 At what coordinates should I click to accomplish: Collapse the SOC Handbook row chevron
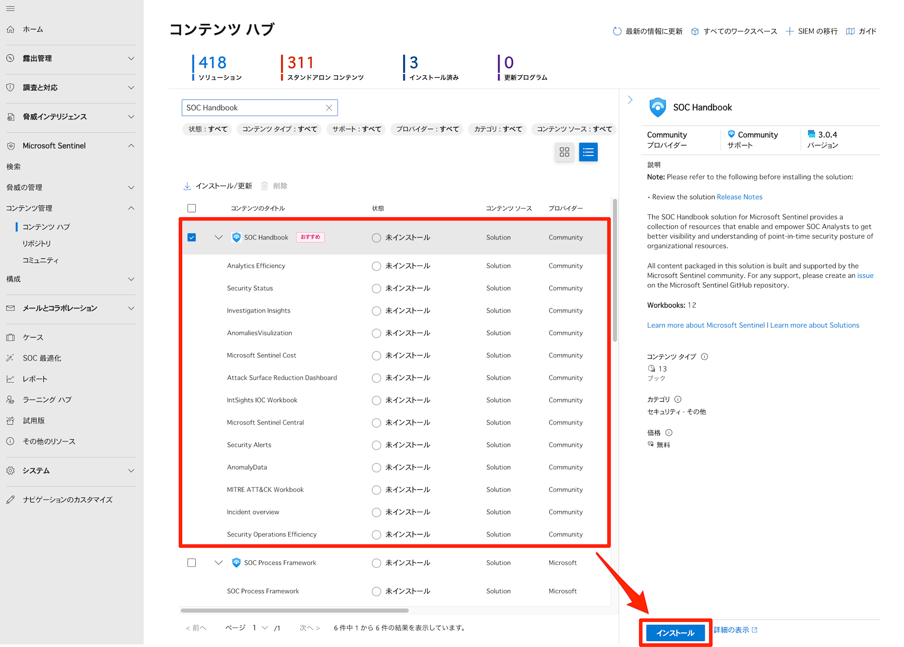pyautogui.click(x=219, y=237)
